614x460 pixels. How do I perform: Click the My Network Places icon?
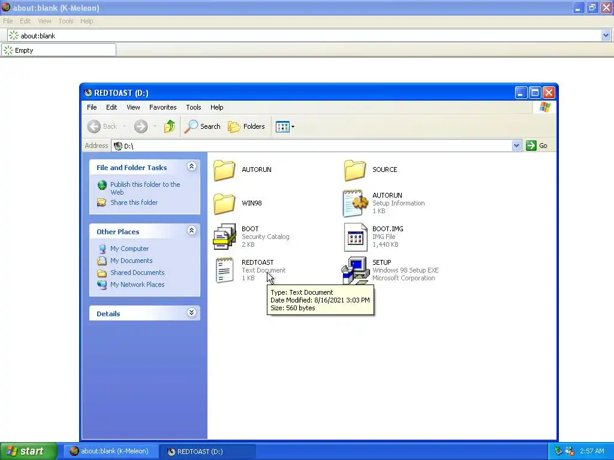point(102,285)
